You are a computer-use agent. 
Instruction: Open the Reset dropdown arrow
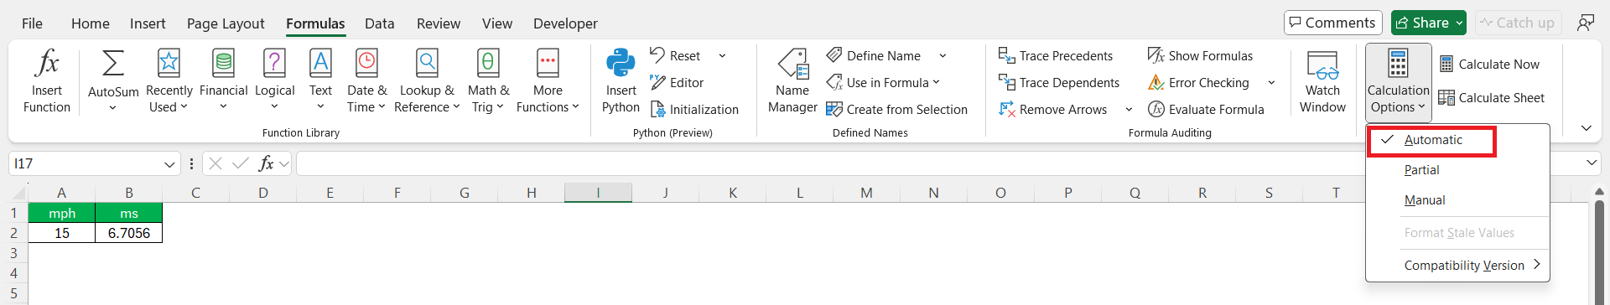722,56
